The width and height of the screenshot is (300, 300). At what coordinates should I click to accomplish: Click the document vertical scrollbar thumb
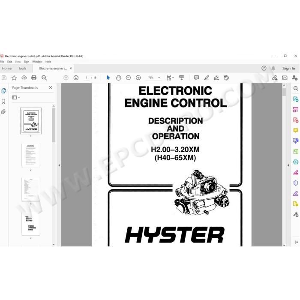(284, 93)
